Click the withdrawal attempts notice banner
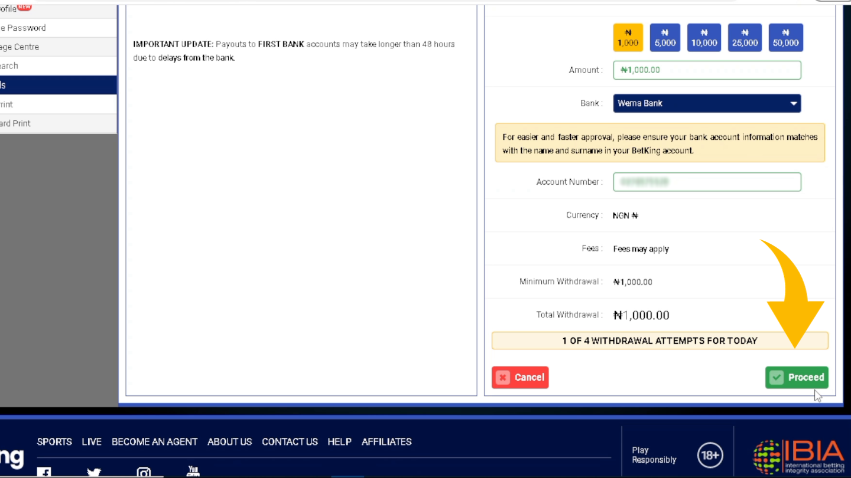The image size is (851, 478). pyautogui.click(x=660, y=341)
